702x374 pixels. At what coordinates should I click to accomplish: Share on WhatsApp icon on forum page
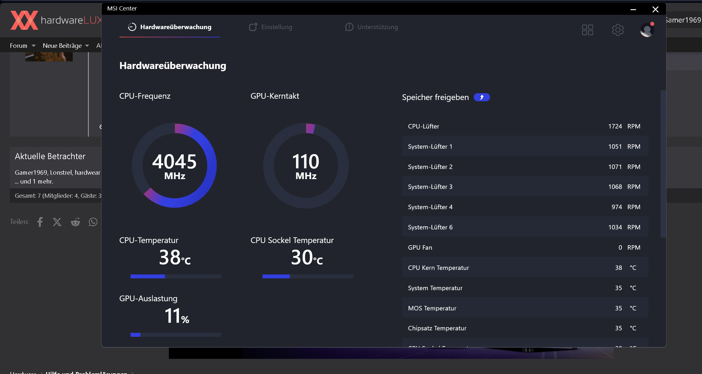[x=93, y=222]
